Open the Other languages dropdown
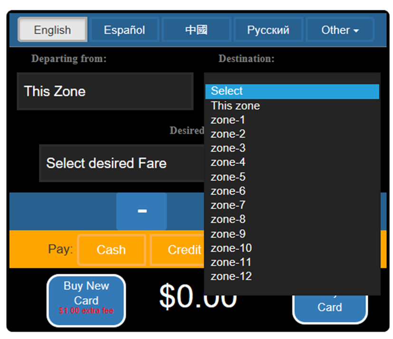 point(340,30)
